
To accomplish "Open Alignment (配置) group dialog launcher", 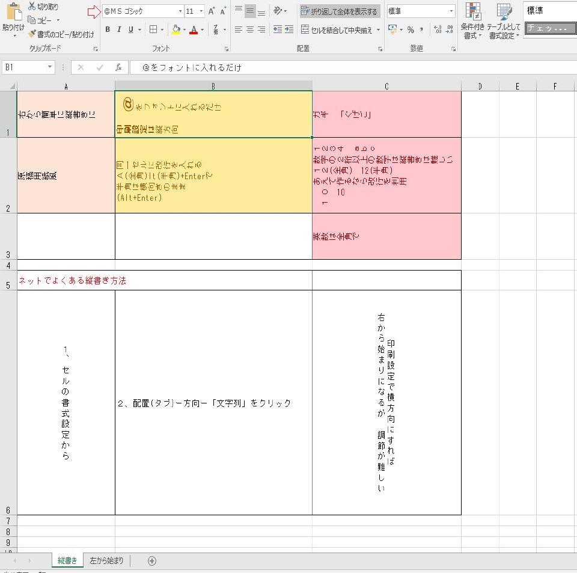I will click(380, 49).
